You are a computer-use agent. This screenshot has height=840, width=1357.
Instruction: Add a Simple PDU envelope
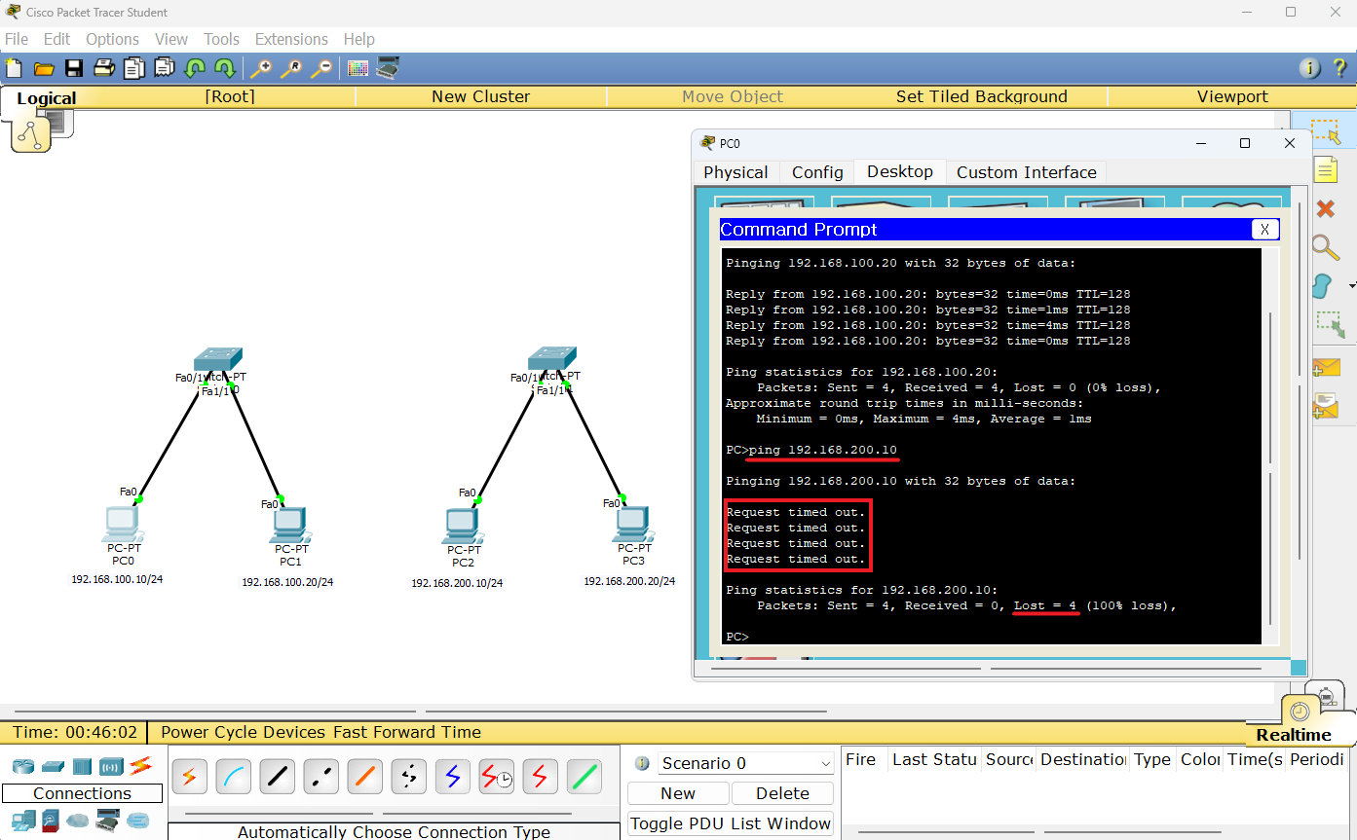pyautogui.click(x=1326, y=368)
